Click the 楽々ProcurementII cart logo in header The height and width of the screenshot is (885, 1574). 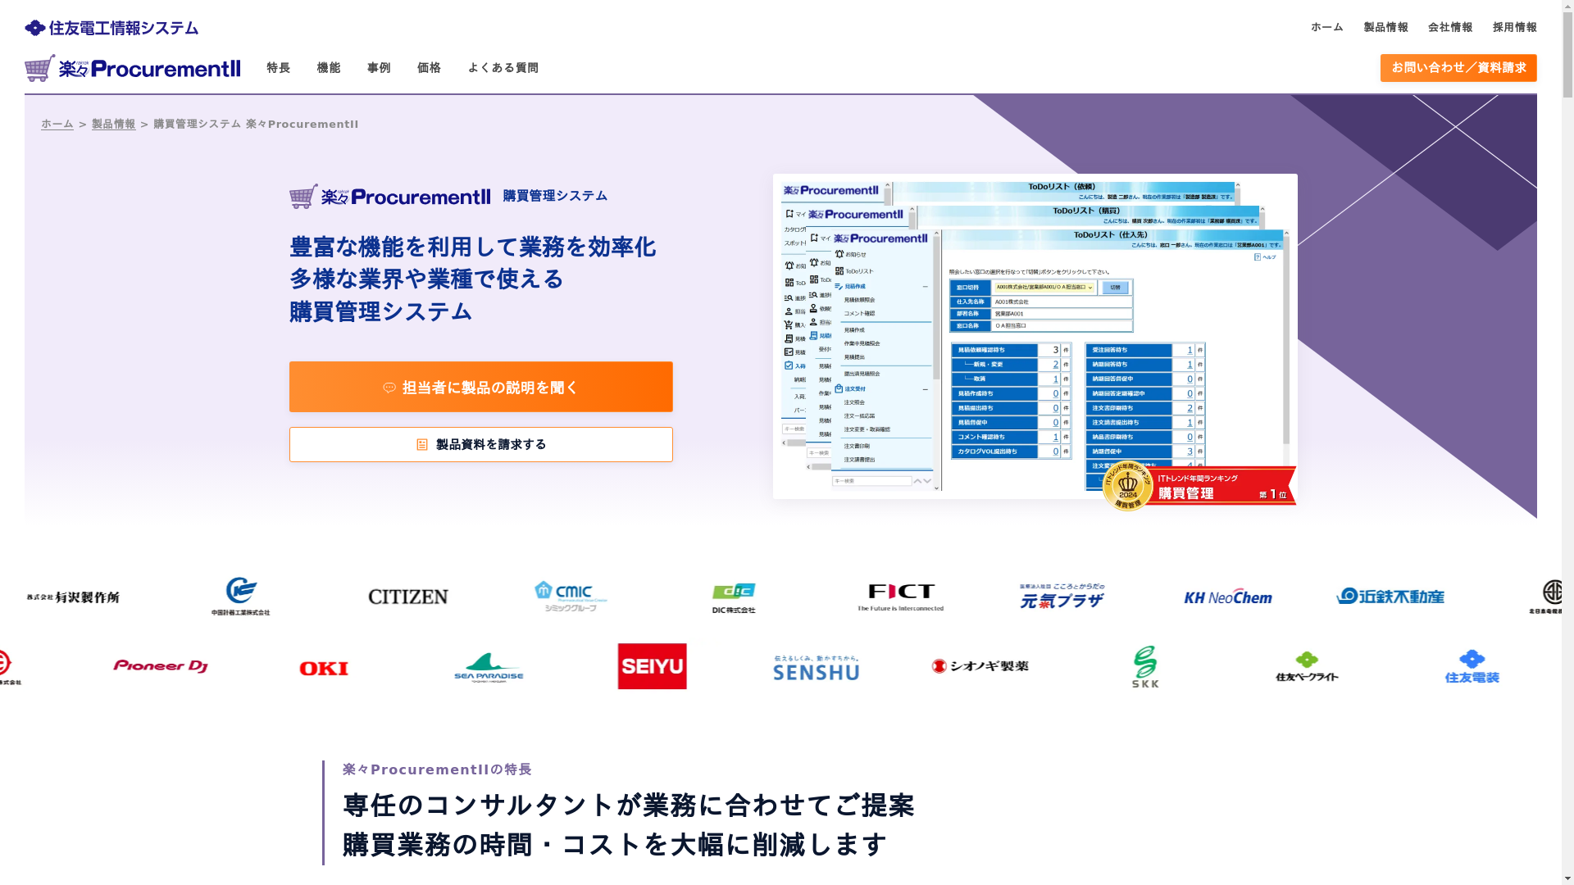pos(132,68)
